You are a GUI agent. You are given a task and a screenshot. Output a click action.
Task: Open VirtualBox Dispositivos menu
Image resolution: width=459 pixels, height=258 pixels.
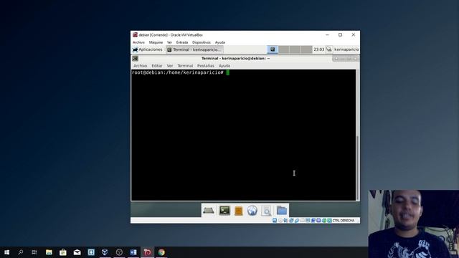click(202, 42)
